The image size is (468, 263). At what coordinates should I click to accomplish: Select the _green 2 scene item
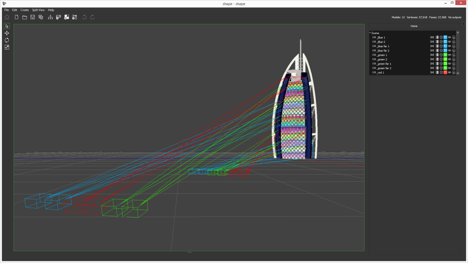(382, 59)
